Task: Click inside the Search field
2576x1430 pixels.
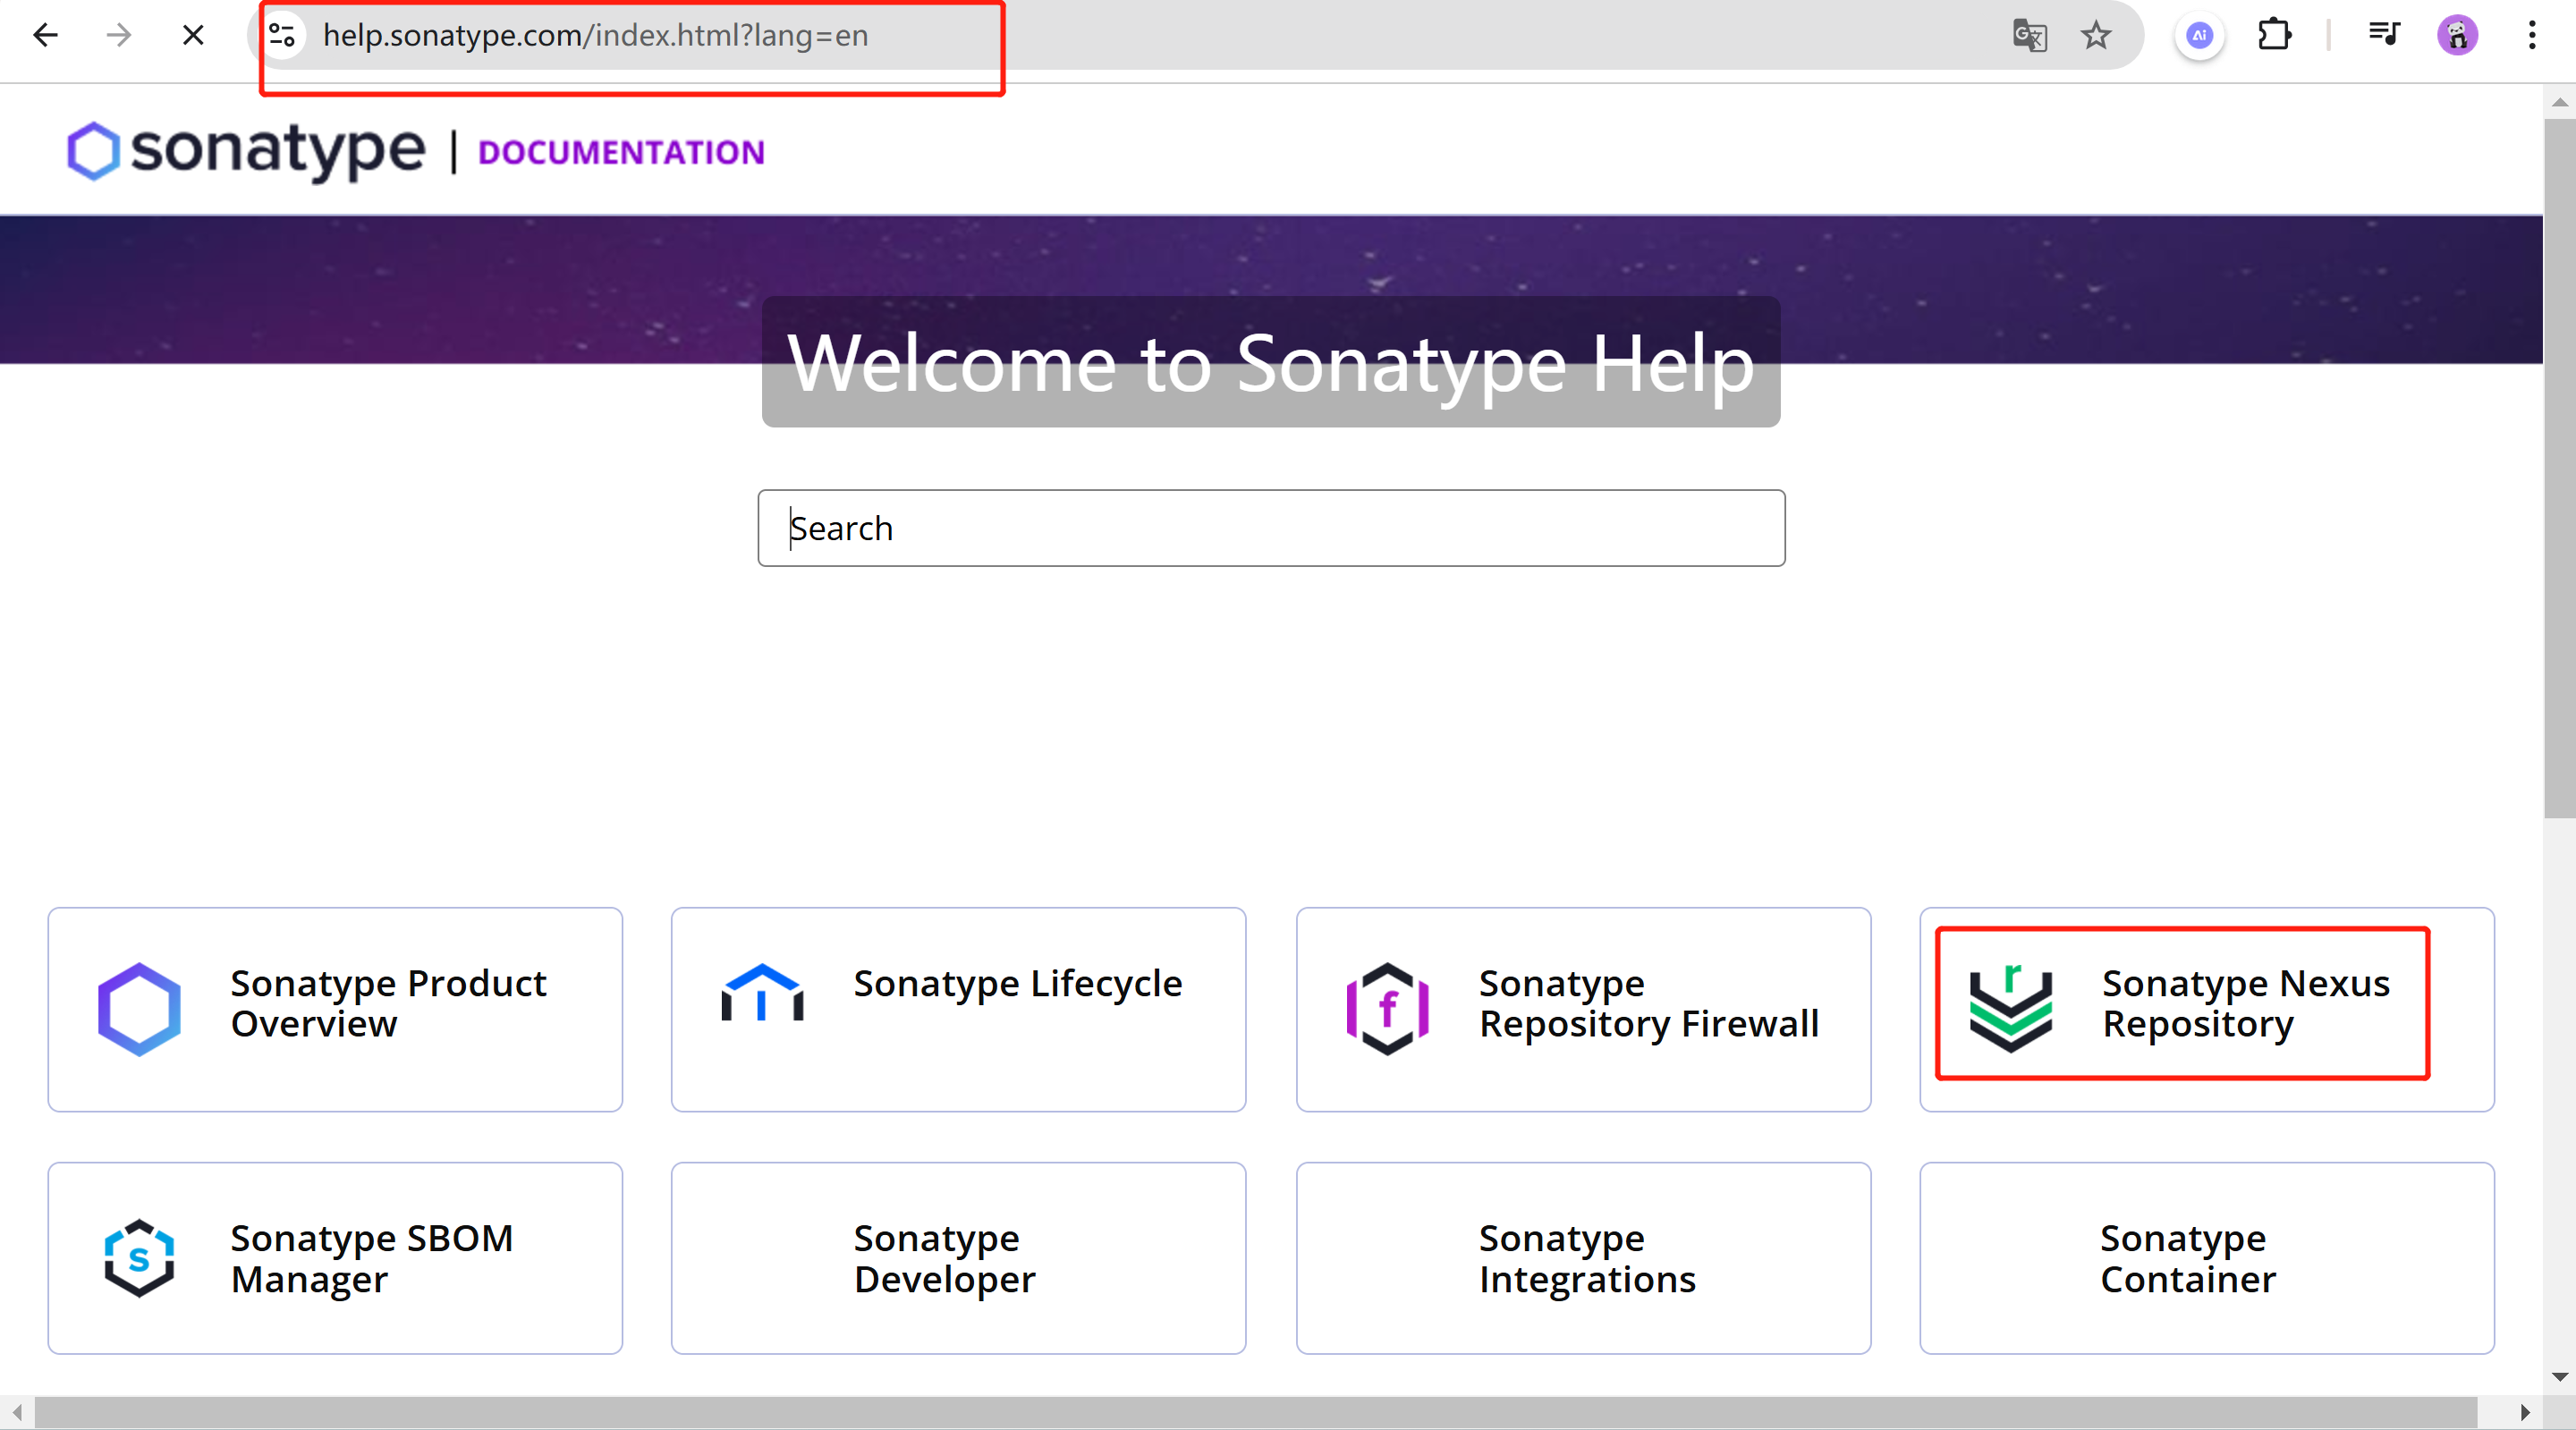Action: [1271, 528]
